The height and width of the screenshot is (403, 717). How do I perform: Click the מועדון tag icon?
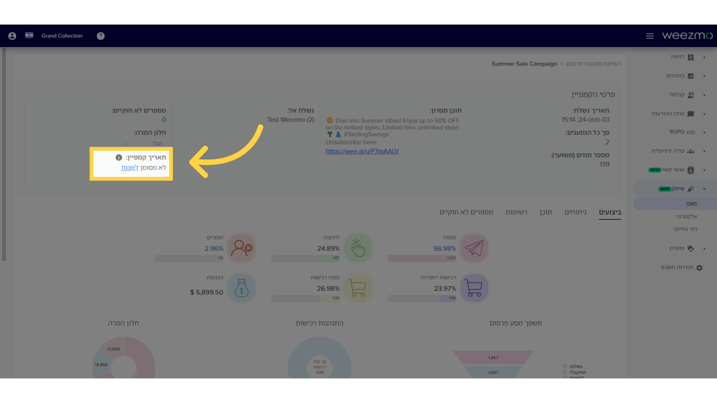click(691, 249)
